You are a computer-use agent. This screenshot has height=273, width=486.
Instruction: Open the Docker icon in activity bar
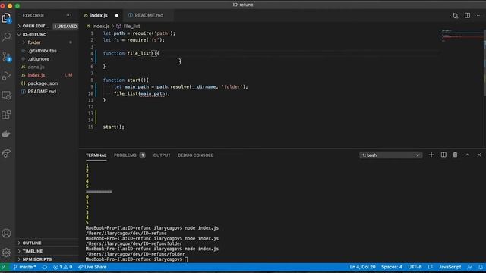pyautogui.click(x=7, y=133)
